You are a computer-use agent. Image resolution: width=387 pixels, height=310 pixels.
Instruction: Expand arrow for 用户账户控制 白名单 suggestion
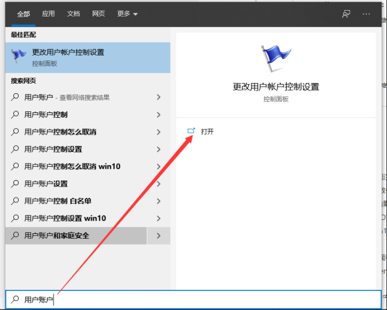(159, 201)
